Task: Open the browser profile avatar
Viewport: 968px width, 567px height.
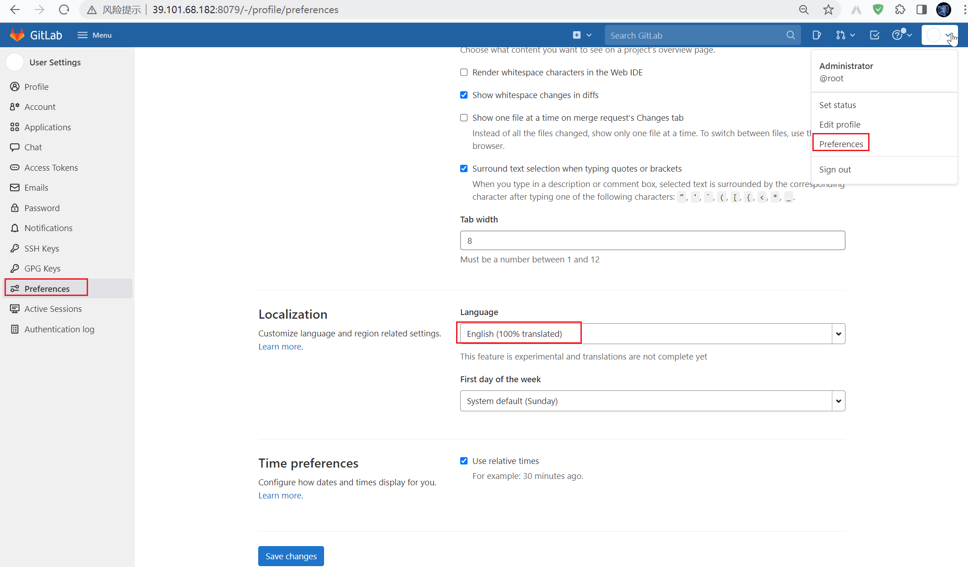Action: tap(943, 10)
